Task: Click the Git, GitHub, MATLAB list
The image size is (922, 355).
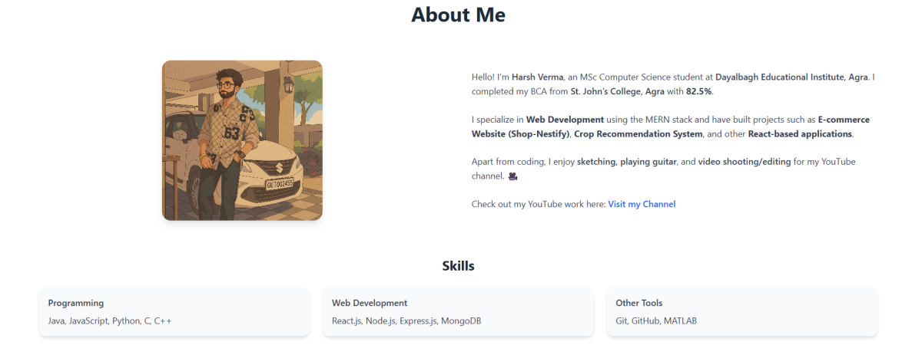Action: coord(656,320)
